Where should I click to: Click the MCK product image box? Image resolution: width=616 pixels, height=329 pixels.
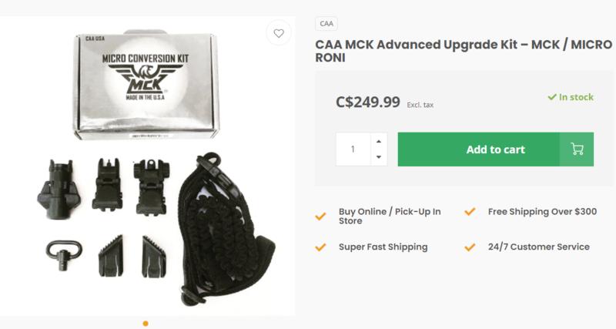click(x=146, y=85)
